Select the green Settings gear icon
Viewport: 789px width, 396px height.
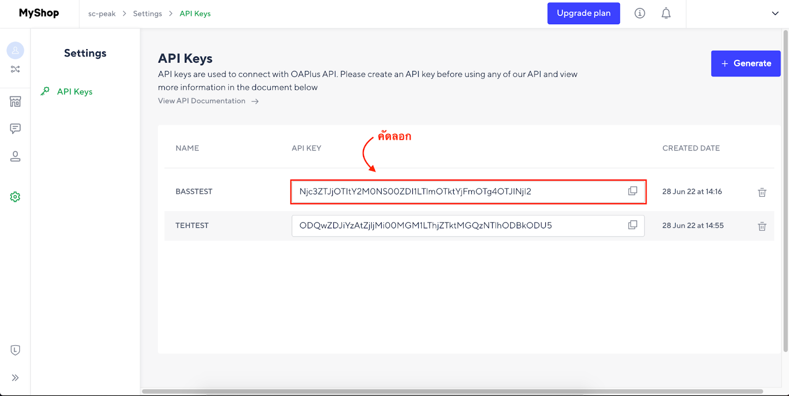coord(15,196)
